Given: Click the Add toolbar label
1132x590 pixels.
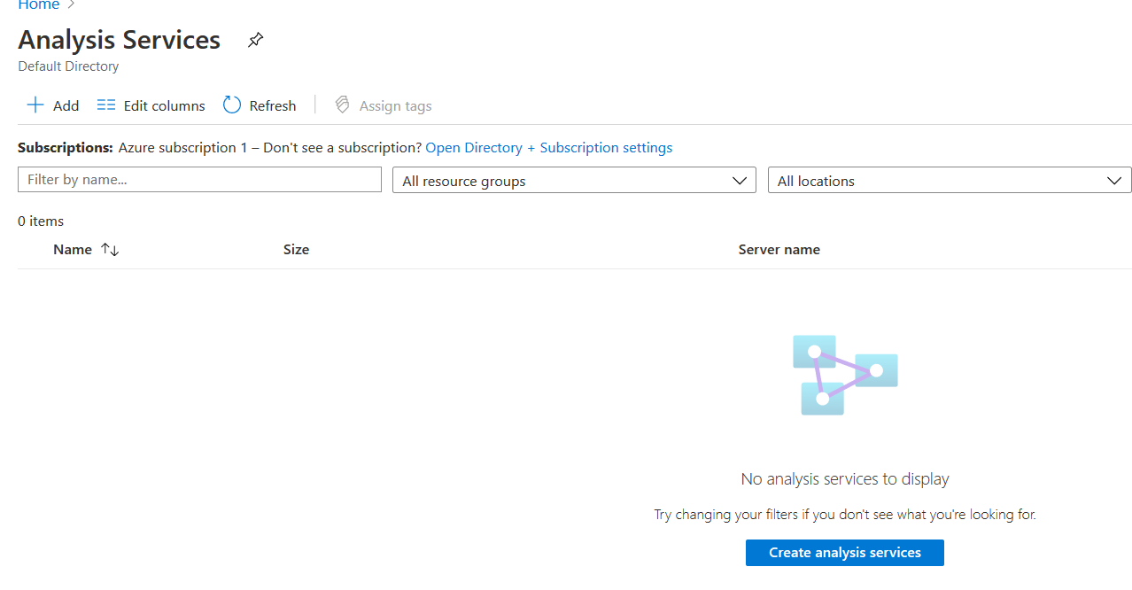Looking at the screenshot, I should point(66,106).
